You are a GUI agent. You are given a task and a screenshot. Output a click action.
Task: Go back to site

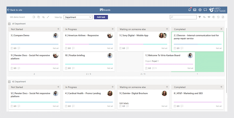tap(15, 10)
